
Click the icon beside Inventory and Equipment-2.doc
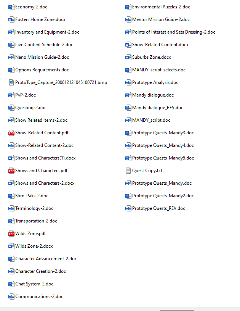pos(11,32)
